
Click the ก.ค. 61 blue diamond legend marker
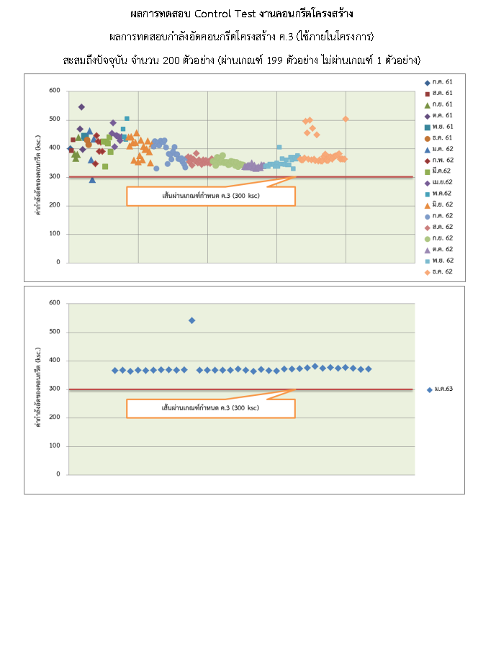coord(428,82)
